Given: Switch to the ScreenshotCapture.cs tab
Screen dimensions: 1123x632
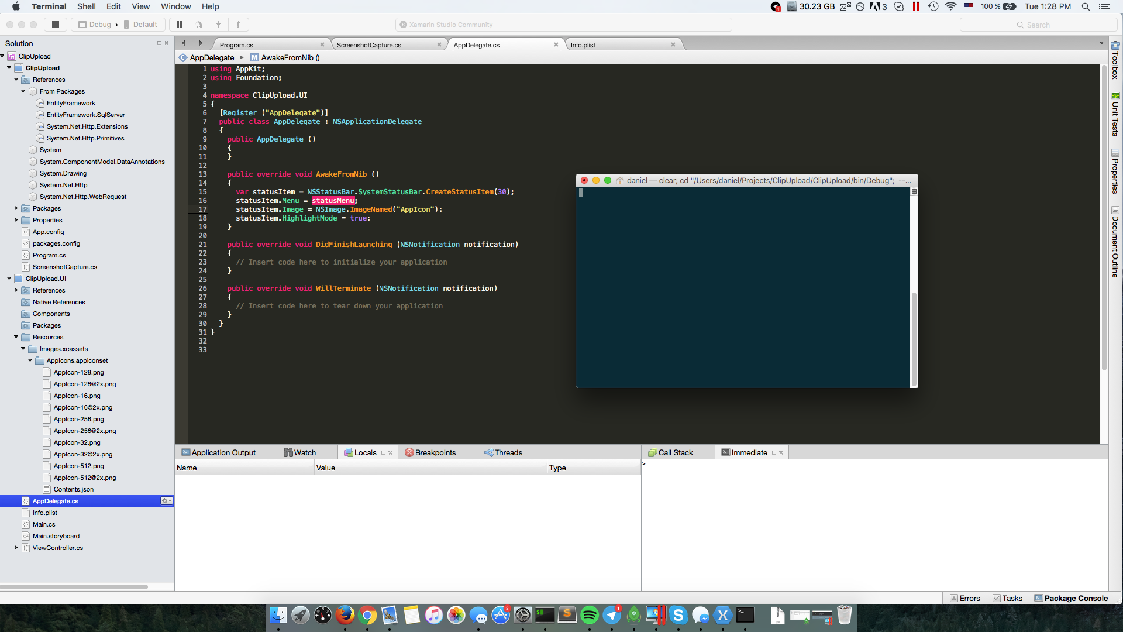Looking at the screenshot, I should pos(368,45).
